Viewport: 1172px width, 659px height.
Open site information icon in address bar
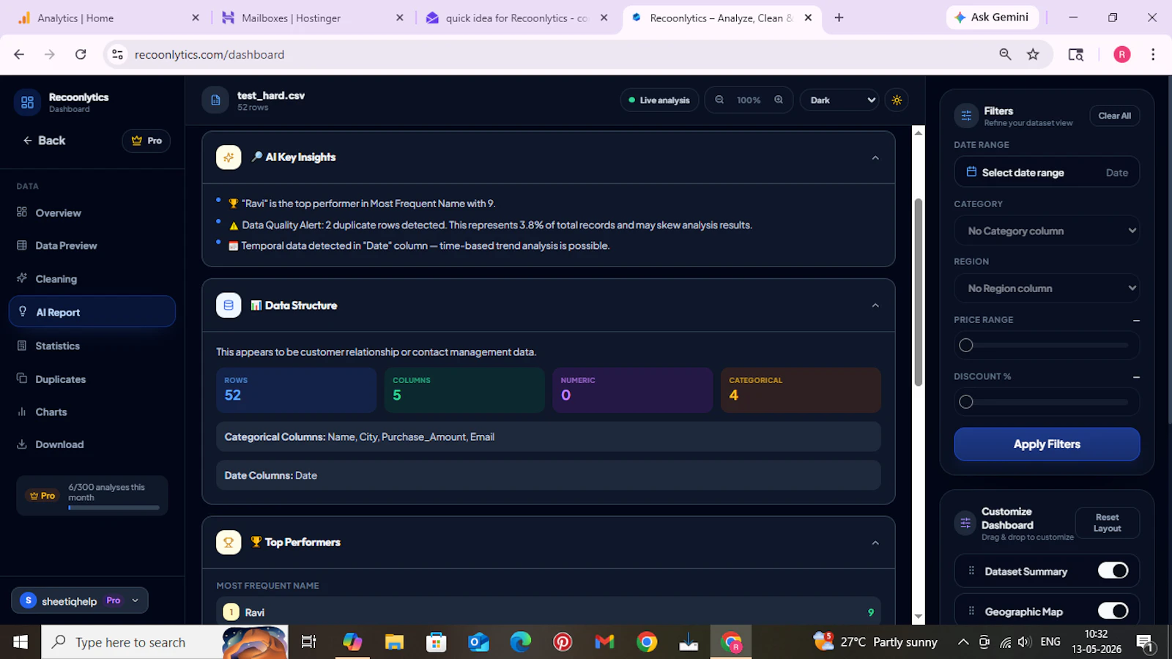click(117, 54)
